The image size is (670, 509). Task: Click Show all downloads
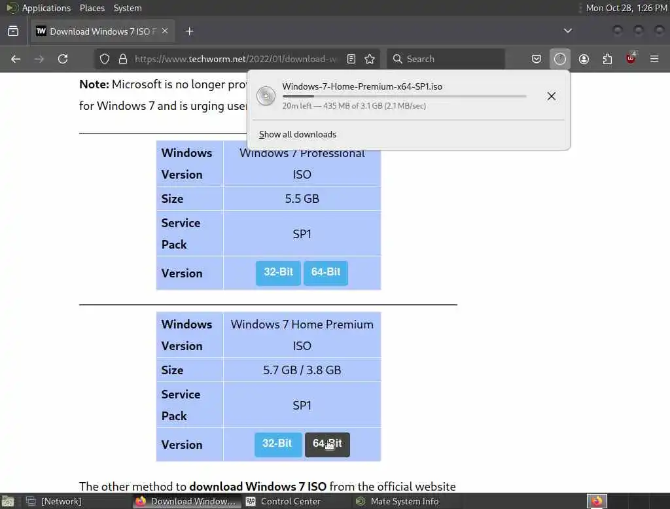click(298, 135)
